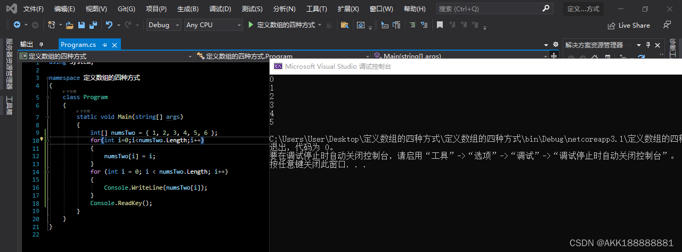Uncomment the selected lines
Image resolution: width=682 pixels, height=252 pixels.
coord(425,25)
